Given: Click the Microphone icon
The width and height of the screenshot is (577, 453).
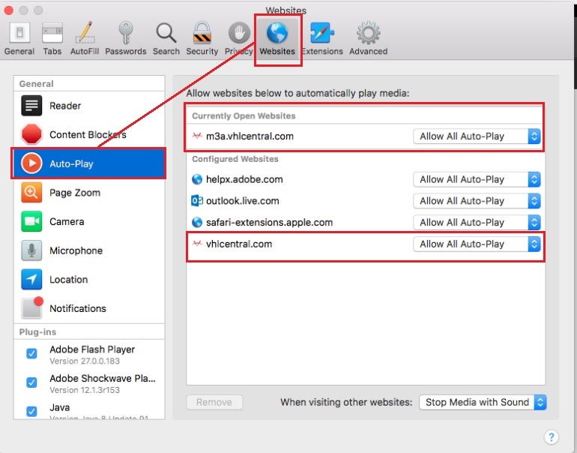Looking at the screenshot, I should pos(31,250).
